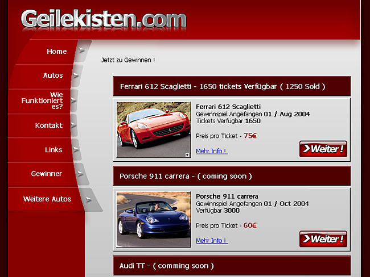The height and width of the screenshot is (277, 370).
Task: Select Kontakt in the sidebar
Action: tap(49, 125)
